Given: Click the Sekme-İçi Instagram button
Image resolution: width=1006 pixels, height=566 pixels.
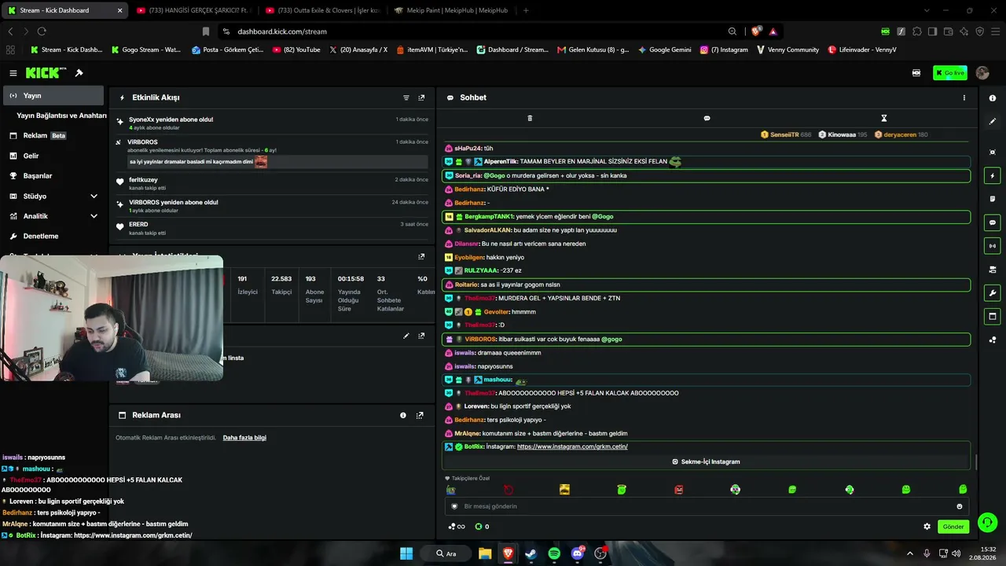Looking at the screenshot, I should pyautogui.click(x=706, y=461).
